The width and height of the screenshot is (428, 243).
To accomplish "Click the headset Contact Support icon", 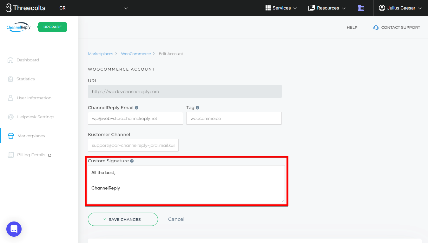I will [x=376, y=28].
